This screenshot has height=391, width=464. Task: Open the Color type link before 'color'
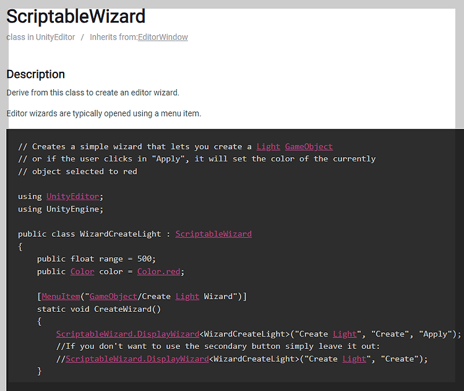click(82, 272)
